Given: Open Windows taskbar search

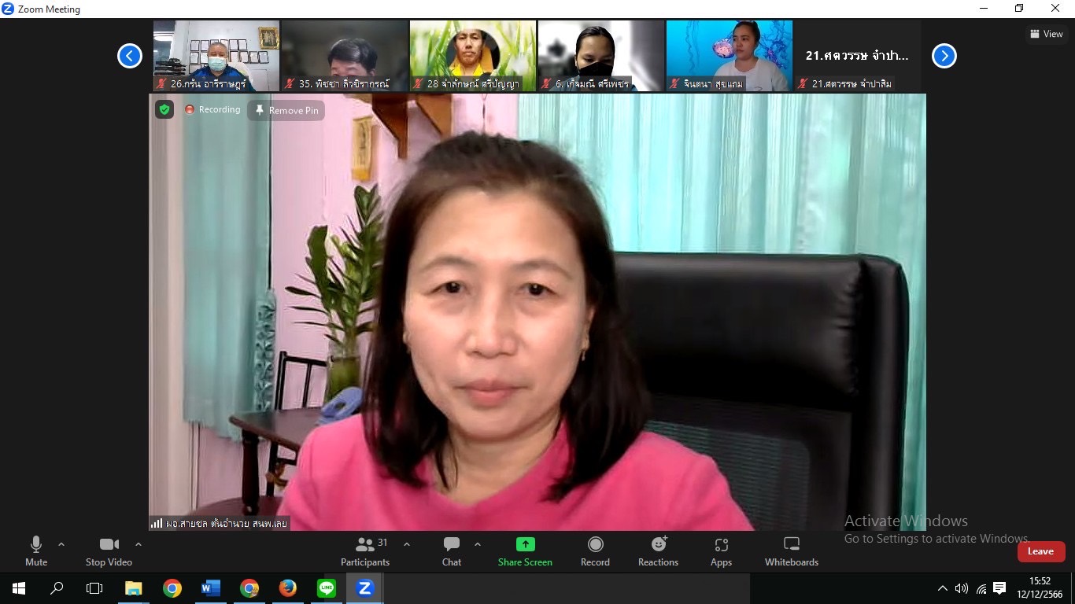Looking at the screenshot, I should (57, 588).
